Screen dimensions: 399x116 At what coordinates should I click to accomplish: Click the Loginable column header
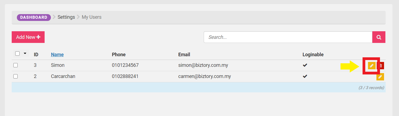pyautogui.click(x=313, y=54)
